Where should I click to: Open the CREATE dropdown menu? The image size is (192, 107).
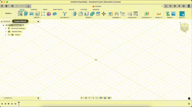click(37, 18)
